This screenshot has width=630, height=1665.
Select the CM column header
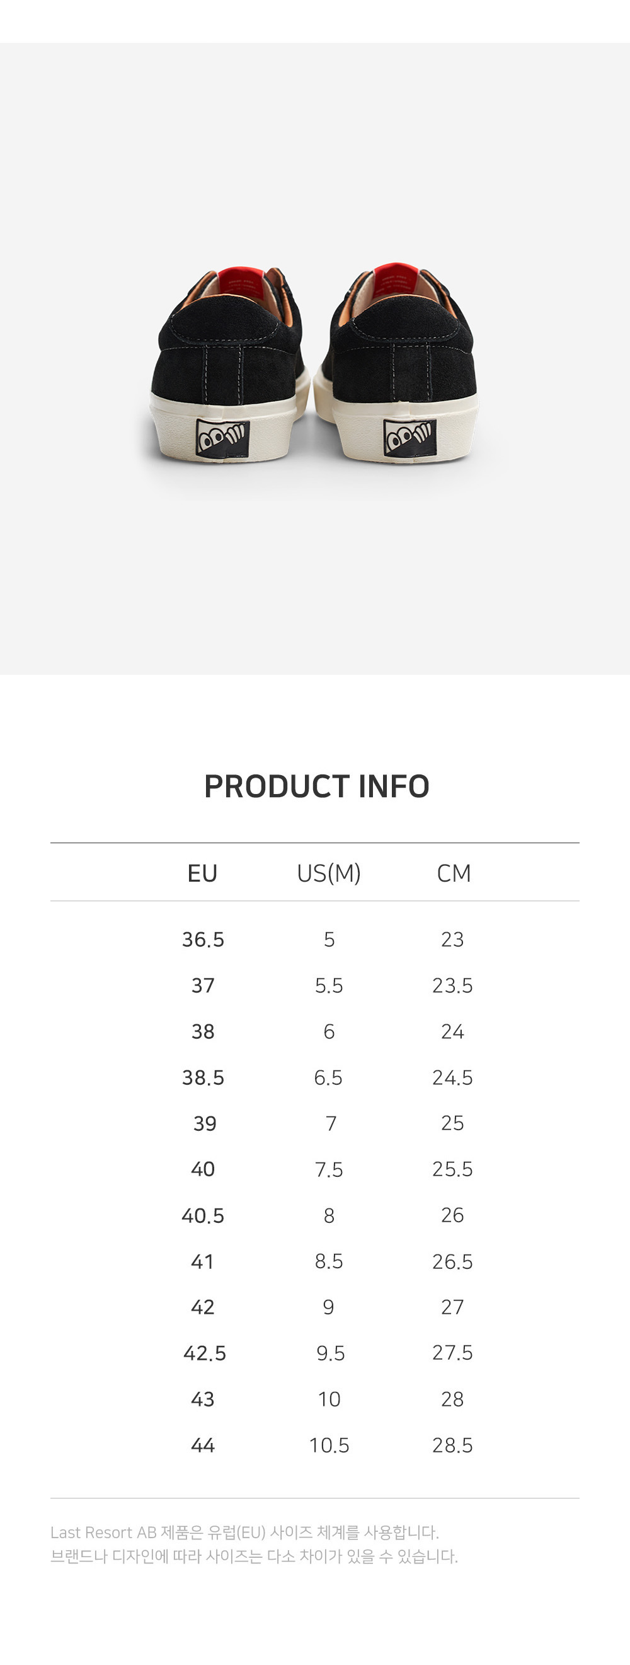coord(453,873)
